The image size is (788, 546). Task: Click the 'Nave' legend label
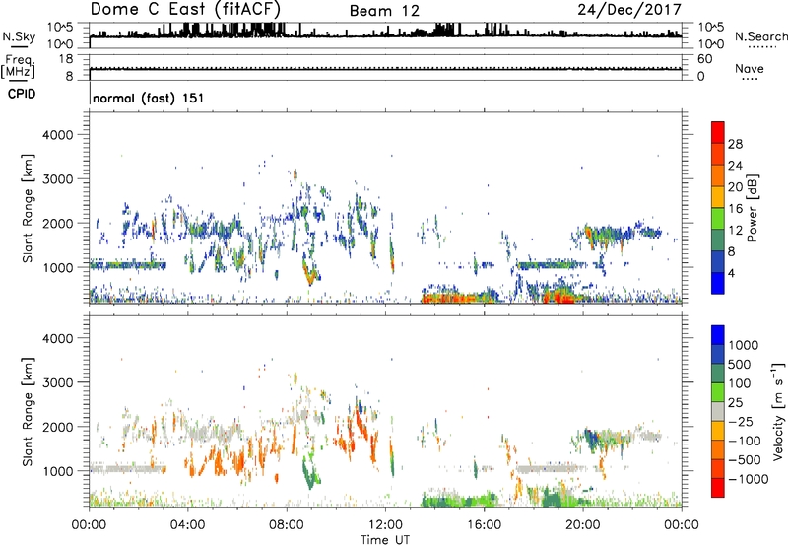[750, 68]
